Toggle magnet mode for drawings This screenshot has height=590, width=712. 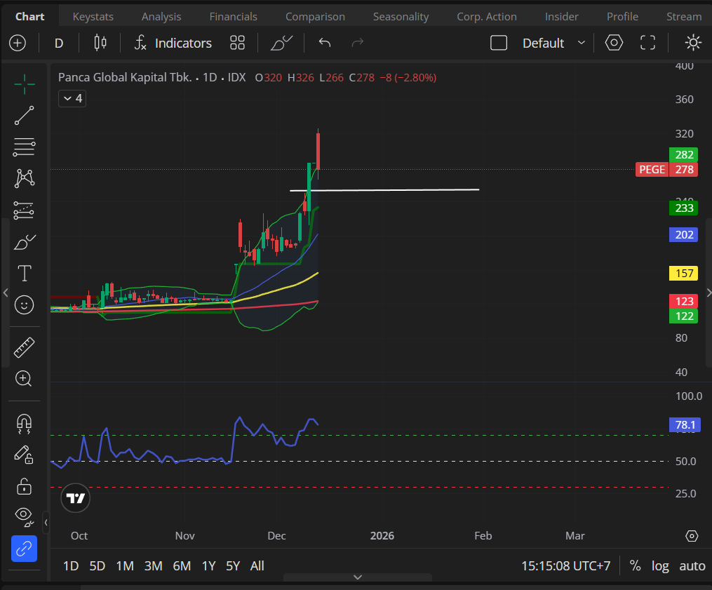[24, 422]
